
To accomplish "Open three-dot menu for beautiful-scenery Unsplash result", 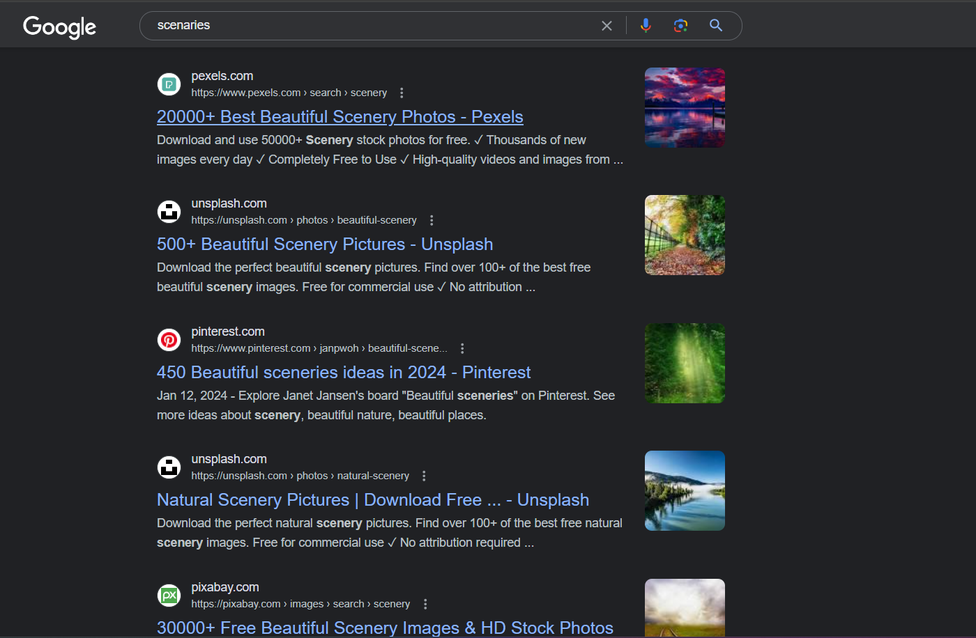I will (432, 220).
